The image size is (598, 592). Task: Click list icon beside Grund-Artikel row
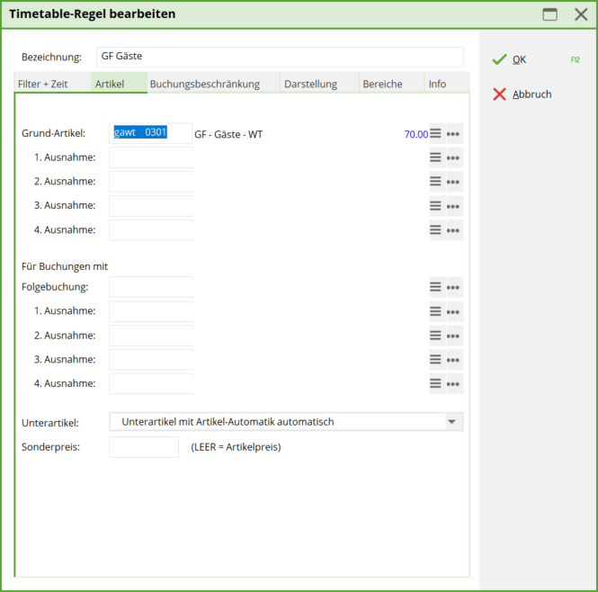click(436, 134)
